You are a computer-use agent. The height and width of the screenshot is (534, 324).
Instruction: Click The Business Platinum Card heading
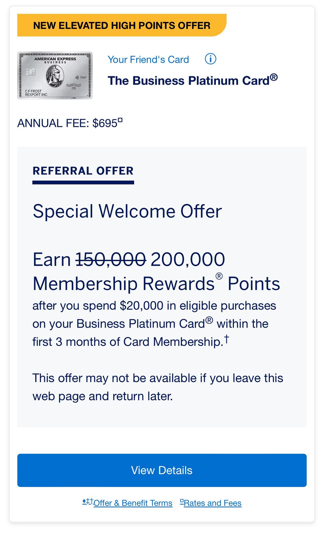[x=192, y=80]
